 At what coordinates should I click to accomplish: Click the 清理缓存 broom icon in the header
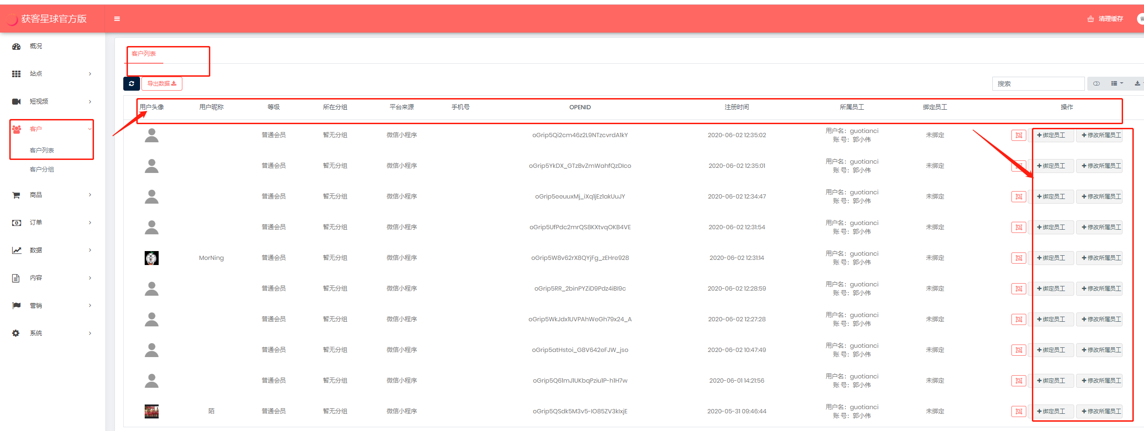1090,19
